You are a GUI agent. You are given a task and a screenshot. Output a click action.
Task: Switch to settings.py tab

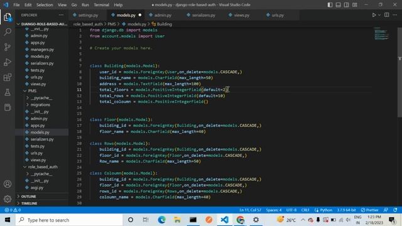coord(88,15)
